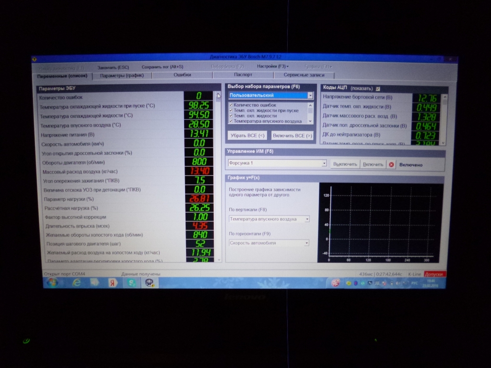Open the Настройки (F3) menu
The image size is (491, 368).
pos(272,67)
